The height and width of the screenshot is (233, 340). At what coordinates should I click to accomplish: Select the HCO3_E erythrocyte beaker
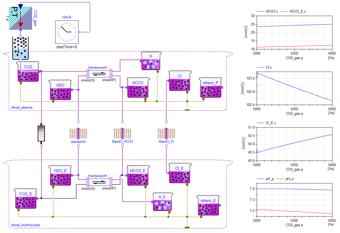pyautogui.click(x=138, y=176)
